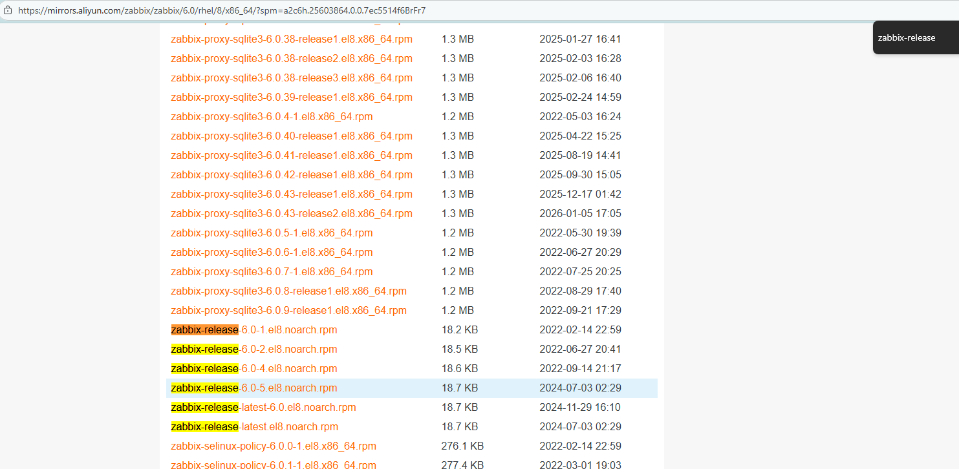
Task: Download zabbix-proxy-sqlite3-6.0.7-1.el8.x86_64.rpm
Action: point(272,272)
